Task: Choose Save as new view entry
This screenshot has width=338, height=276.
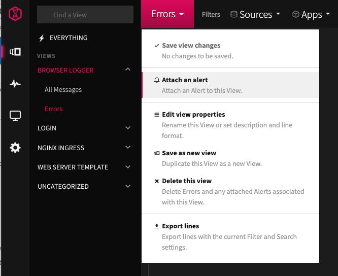Action: coord(230,158)
